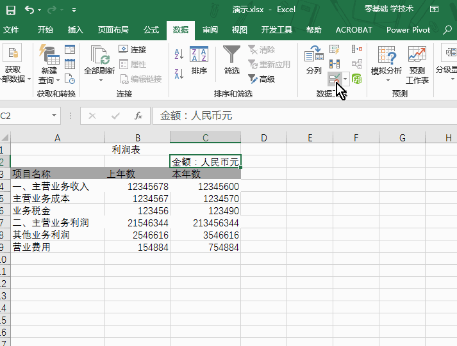This screenshot has width=457, height=346.
Task: Click the Remove Duplicates icon
Action: point(335,64)
